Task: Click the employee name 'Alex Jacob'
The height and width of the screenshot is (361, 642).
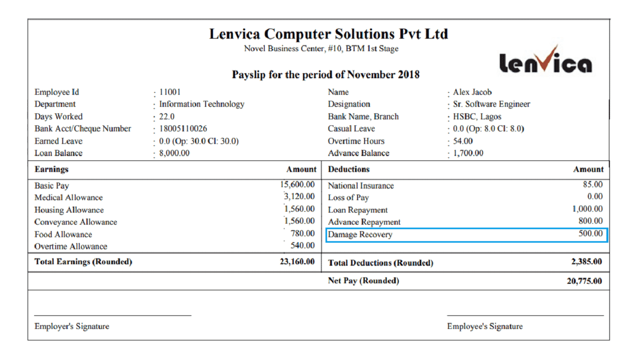Action: (x=472, y=92)
